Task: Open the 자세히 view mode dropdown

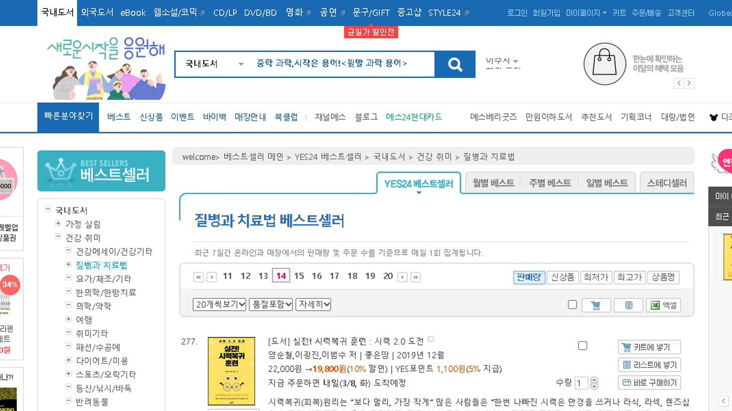Action: click(313, 304)
